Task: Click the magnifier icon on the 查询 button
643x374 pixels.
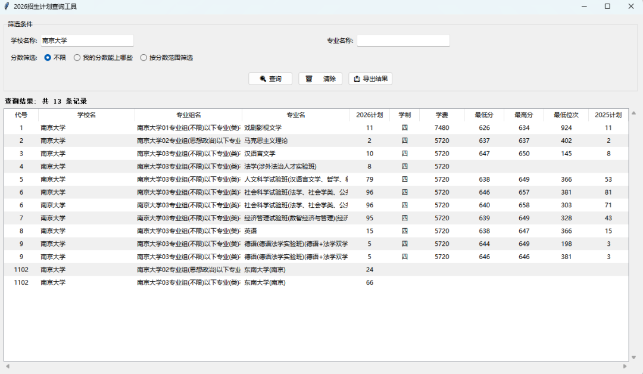Action: click(x=263, y=79)
